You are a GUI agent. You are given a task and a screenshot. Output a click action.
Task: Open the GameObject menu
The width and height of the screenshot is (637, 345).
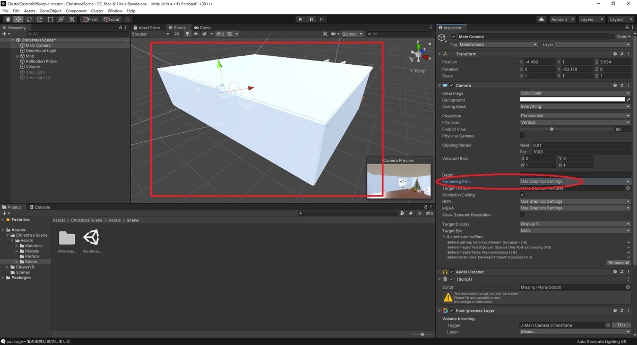pos(50,11)
